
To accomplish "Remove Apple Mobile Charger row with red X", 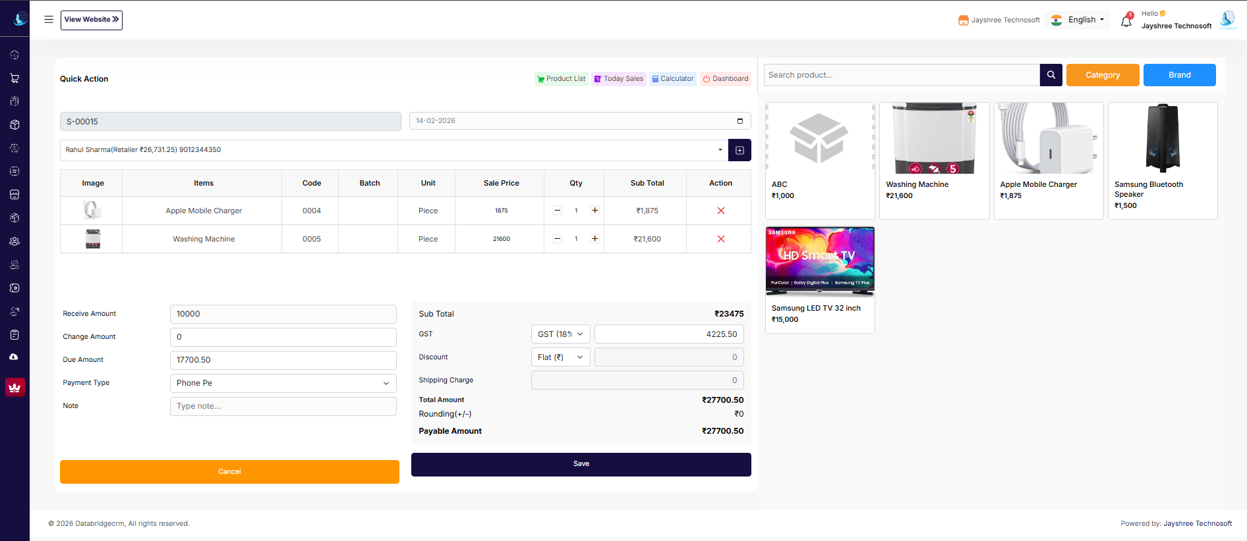I will (x=721, y=211).
